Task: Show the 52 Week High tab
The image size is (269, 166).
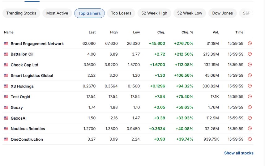Action: tap(154, 13)
